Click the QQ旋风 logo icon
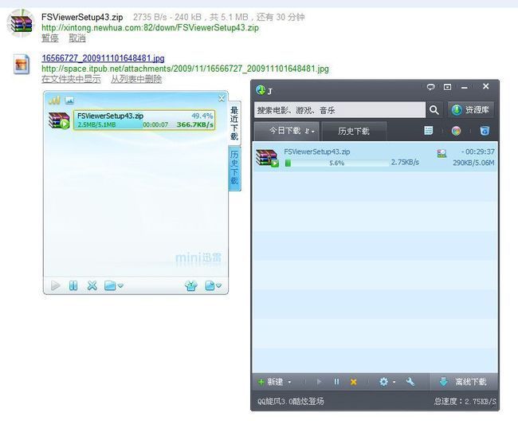This screenshot has height=421, width=518. pyautogui.click(x=261, y=90)
